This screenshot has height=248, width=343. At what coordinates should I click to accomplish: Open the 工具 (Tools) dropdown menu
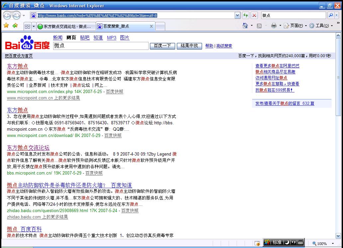(321, 26)
